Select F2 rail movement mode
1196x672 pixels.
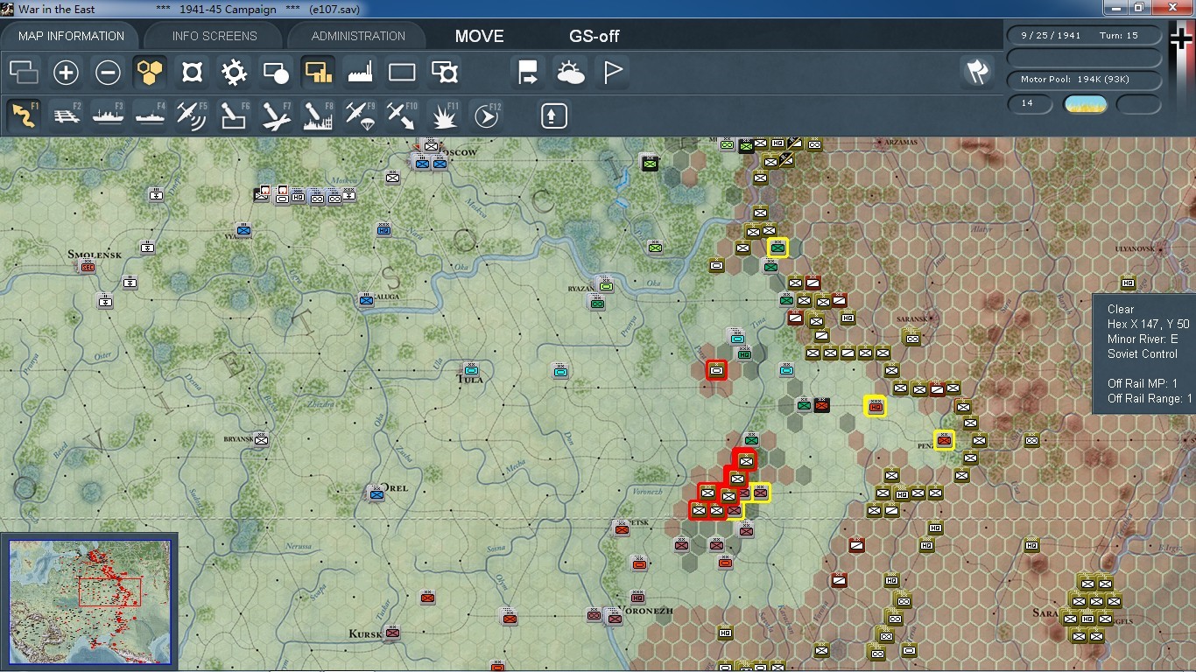[66, 115]
